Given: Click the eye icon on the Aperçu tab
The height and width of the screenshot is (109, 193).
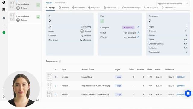Looking at the screenshot, I should pos(47,8).
